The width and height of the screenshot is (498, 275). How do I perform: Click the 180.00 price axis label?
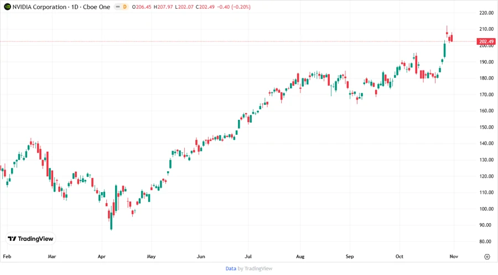coord(486,78)
